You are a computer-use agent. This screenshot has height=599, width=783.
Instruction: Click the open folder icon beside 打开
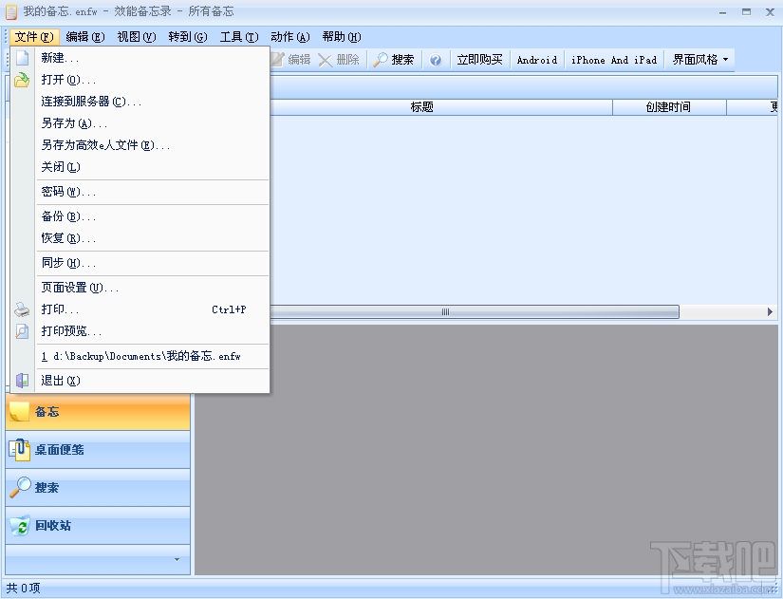coord(21,80)
